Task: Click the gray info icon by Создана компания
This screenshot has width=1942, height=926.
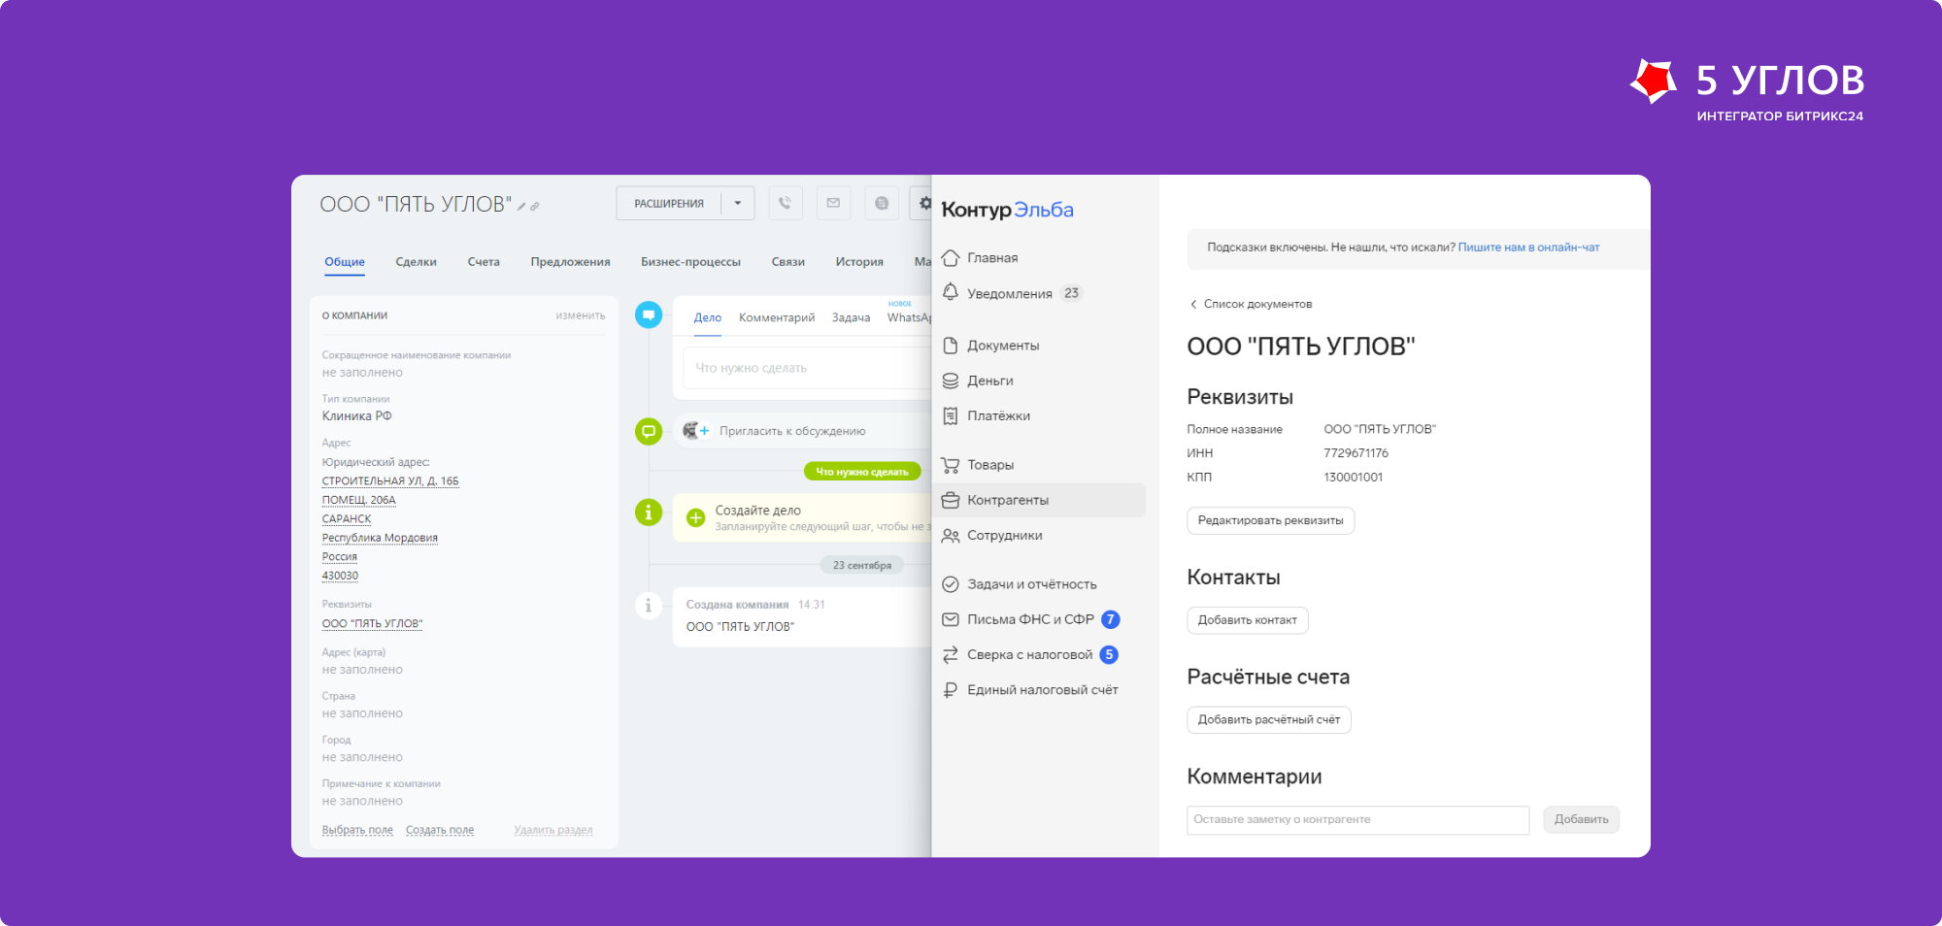Action: coord(649,606)
